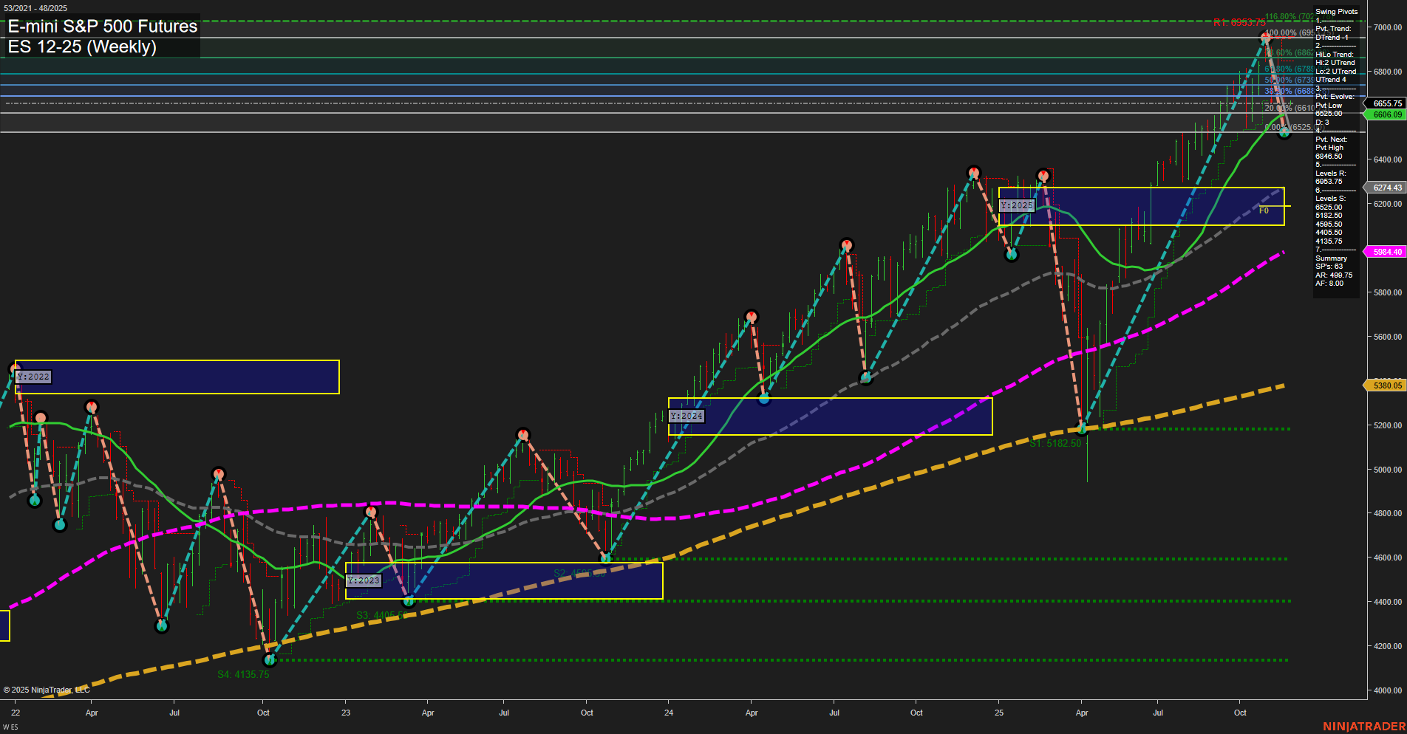Select the W ES tab at bottom left
The image size is (1407, 734).
tap(10, 726)
